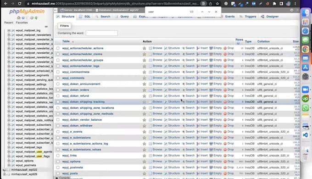
Task: Click the star for wpyj_comments
Action: point(144,78)
